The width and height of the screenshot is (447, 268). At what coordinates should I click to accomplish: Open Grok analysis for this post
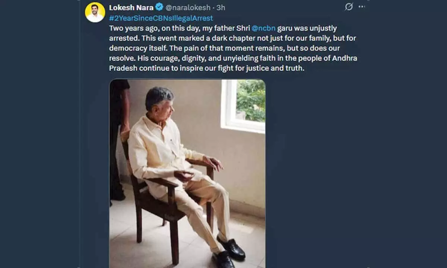[349, 6]
